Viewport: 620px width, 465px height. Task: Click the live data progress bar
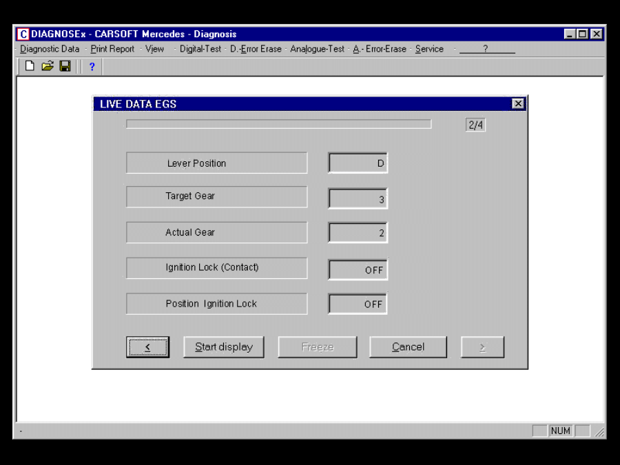[278, 124]
